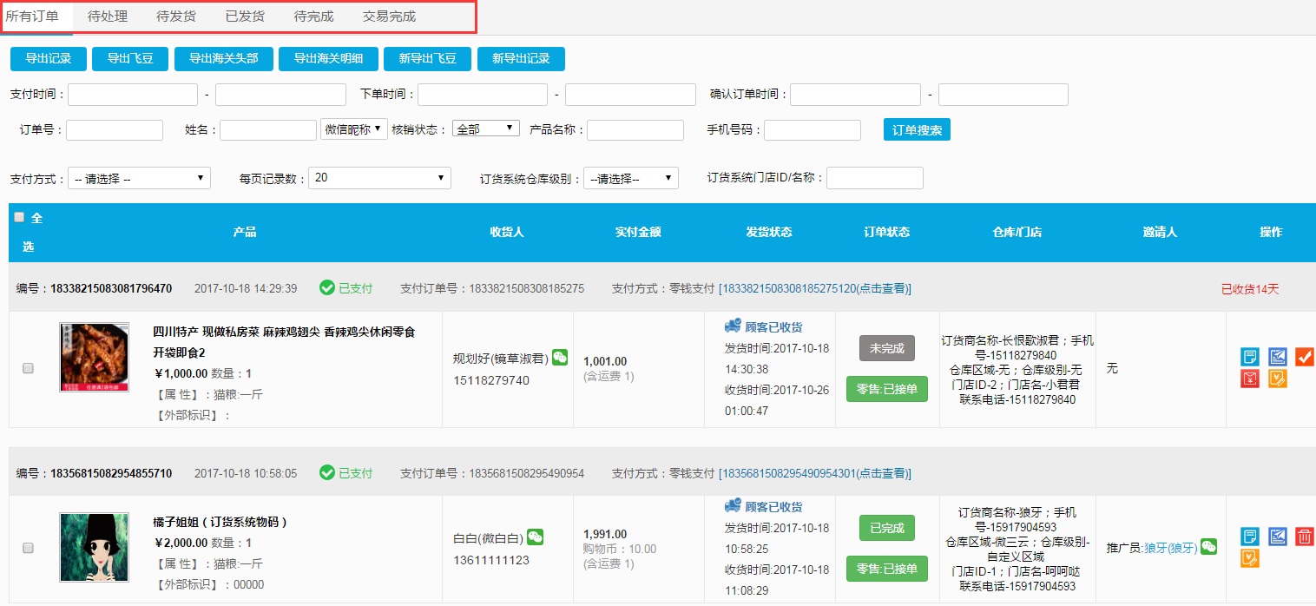Click red yen envelope icon in 麻辣鸡翅尖 row

click(1250, 379)
